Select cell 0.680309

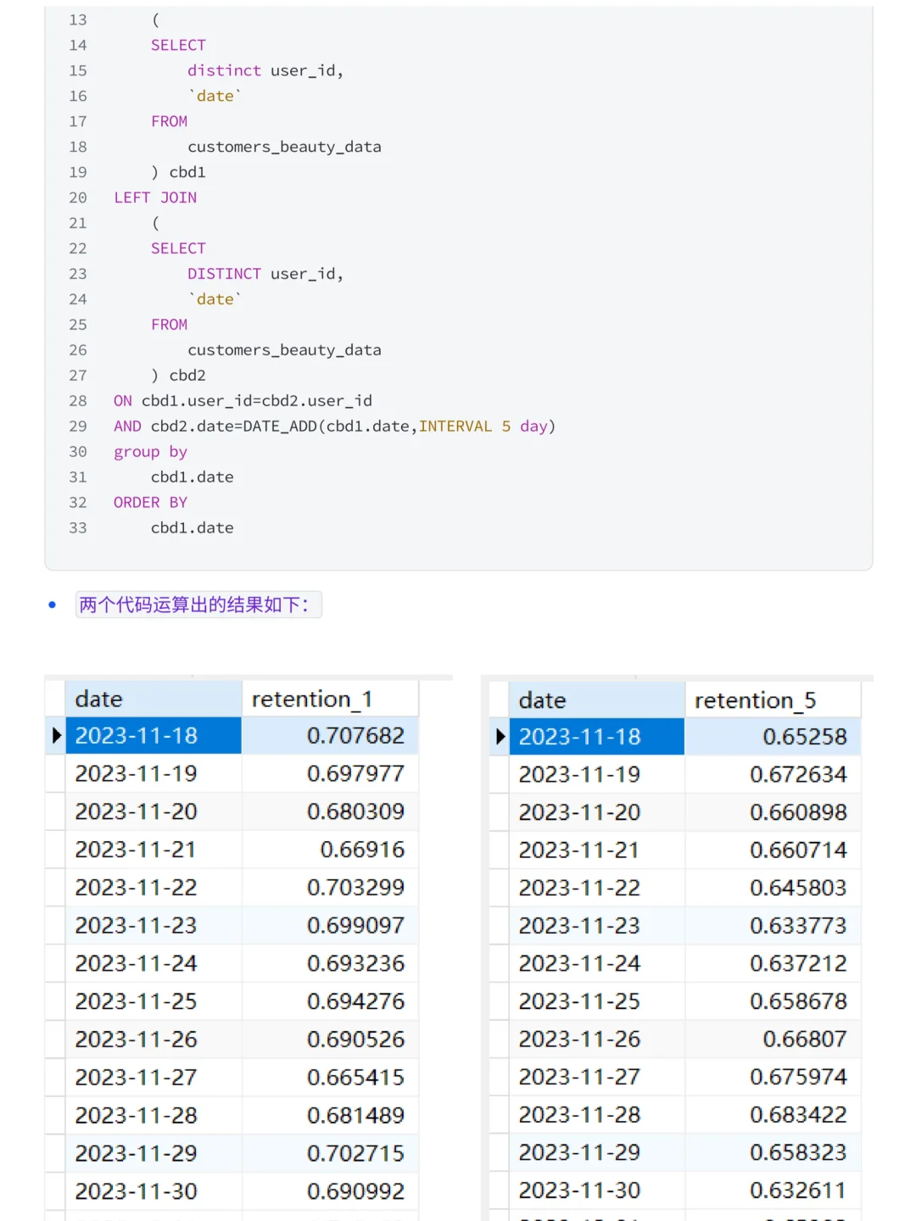tap(330, 811)
